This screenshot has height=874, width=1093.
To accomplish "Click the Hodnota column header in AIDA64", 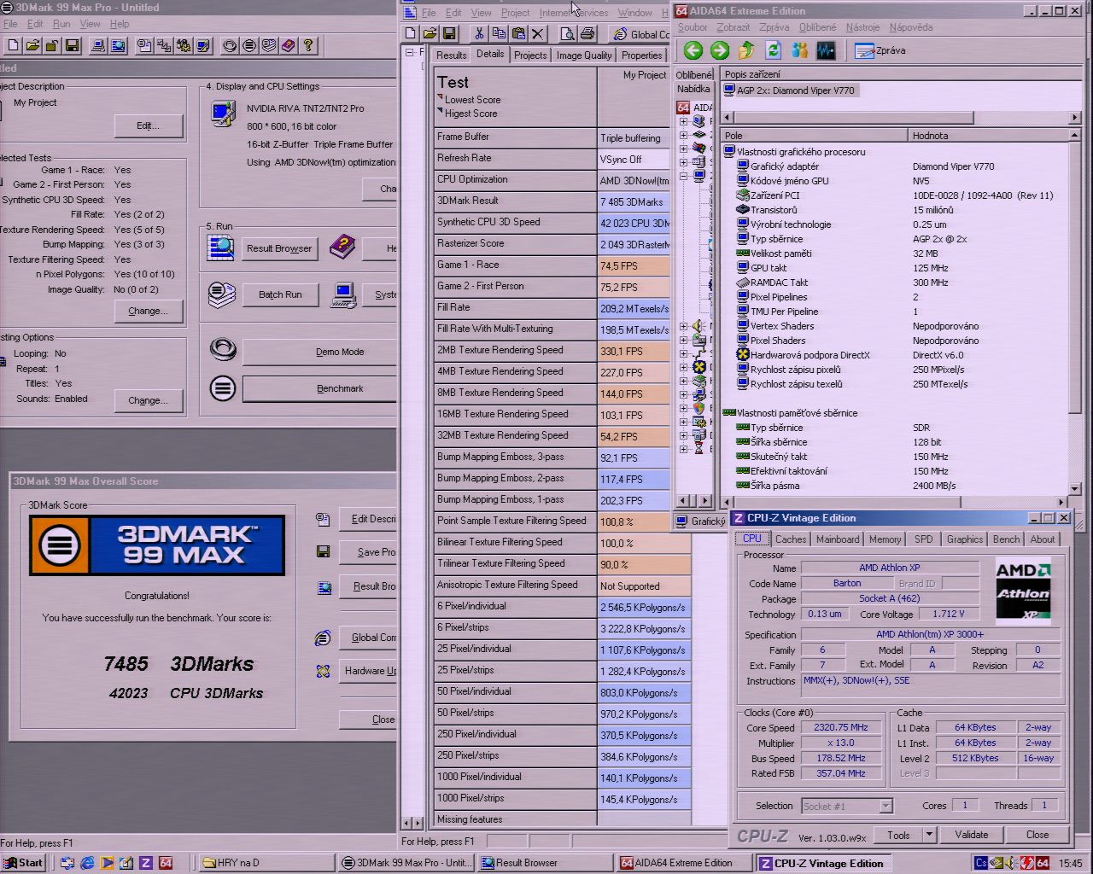I will 988,135.
